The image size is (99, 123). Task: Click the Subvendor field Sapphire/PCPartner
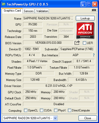tap(77, 49)
